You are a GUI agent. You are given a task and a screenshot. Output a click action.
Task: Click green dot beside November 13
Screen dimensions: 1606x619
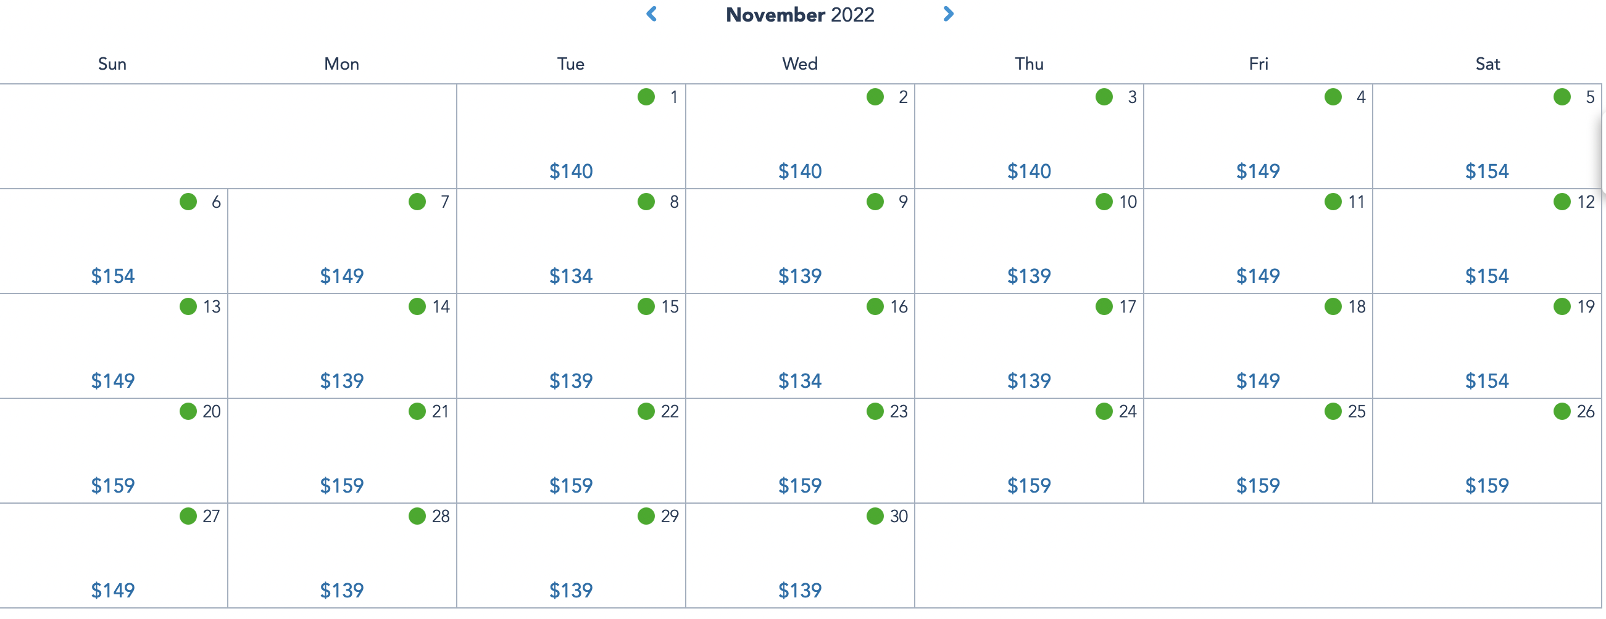pyautogui.click(x=188, y=306)
